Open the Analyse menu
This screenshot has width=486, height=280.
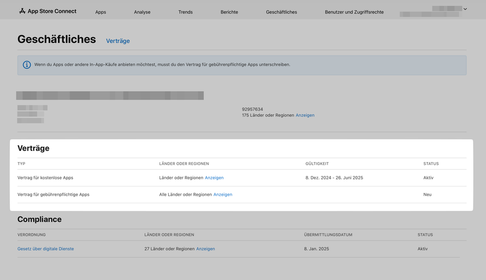[x=142, y=12]
